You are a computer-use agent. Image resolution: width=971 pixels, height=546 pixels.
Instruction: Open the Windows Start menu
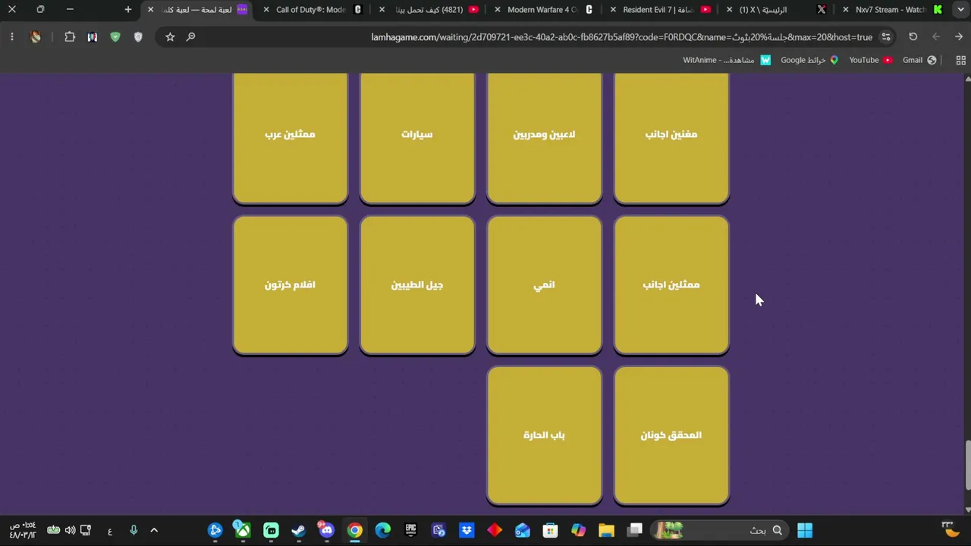805,530
